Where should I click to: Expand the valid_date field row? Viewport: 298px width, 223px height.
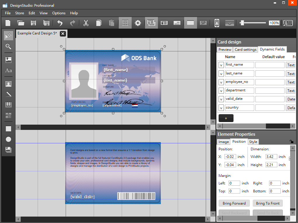point(221,99)
